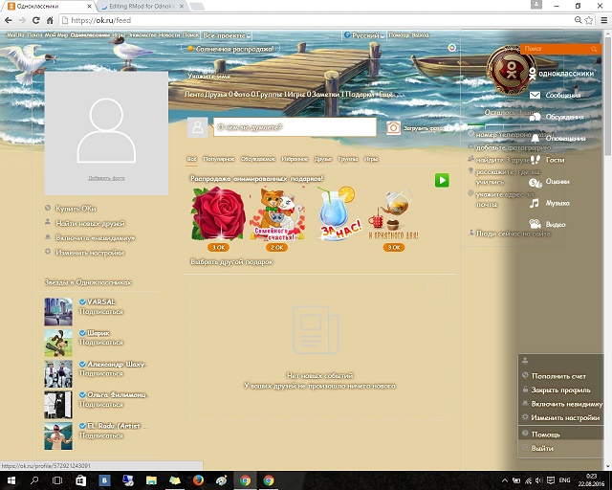This screenshot has width=612, height=490.
Task: Click Включить «невидимку» in left sidebar
Action: [x=96, y=237]
